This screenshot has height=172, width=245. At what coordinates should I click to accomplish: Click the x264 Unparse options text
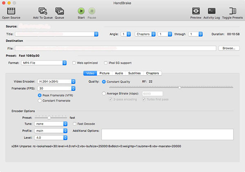(96, 146)
